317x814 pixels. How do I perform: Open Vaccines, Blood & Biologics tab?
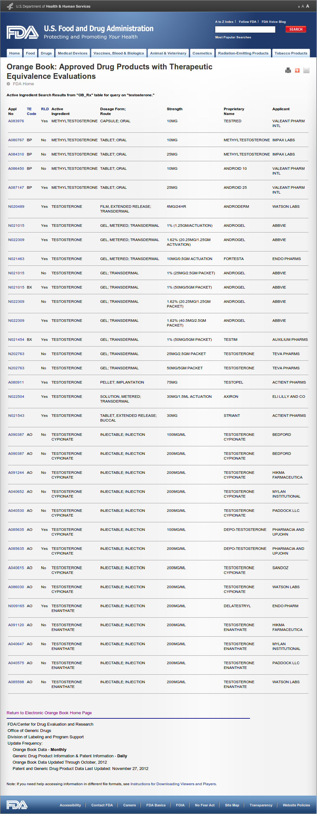(x=119, y=53)
